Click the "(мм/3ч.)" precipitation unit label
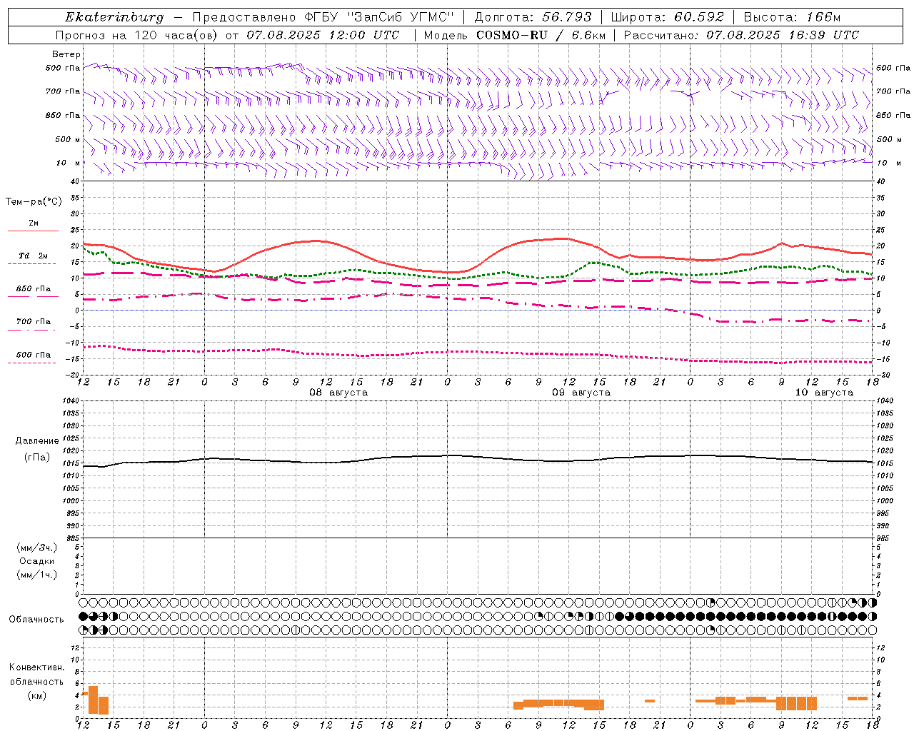 pos(37,548)
